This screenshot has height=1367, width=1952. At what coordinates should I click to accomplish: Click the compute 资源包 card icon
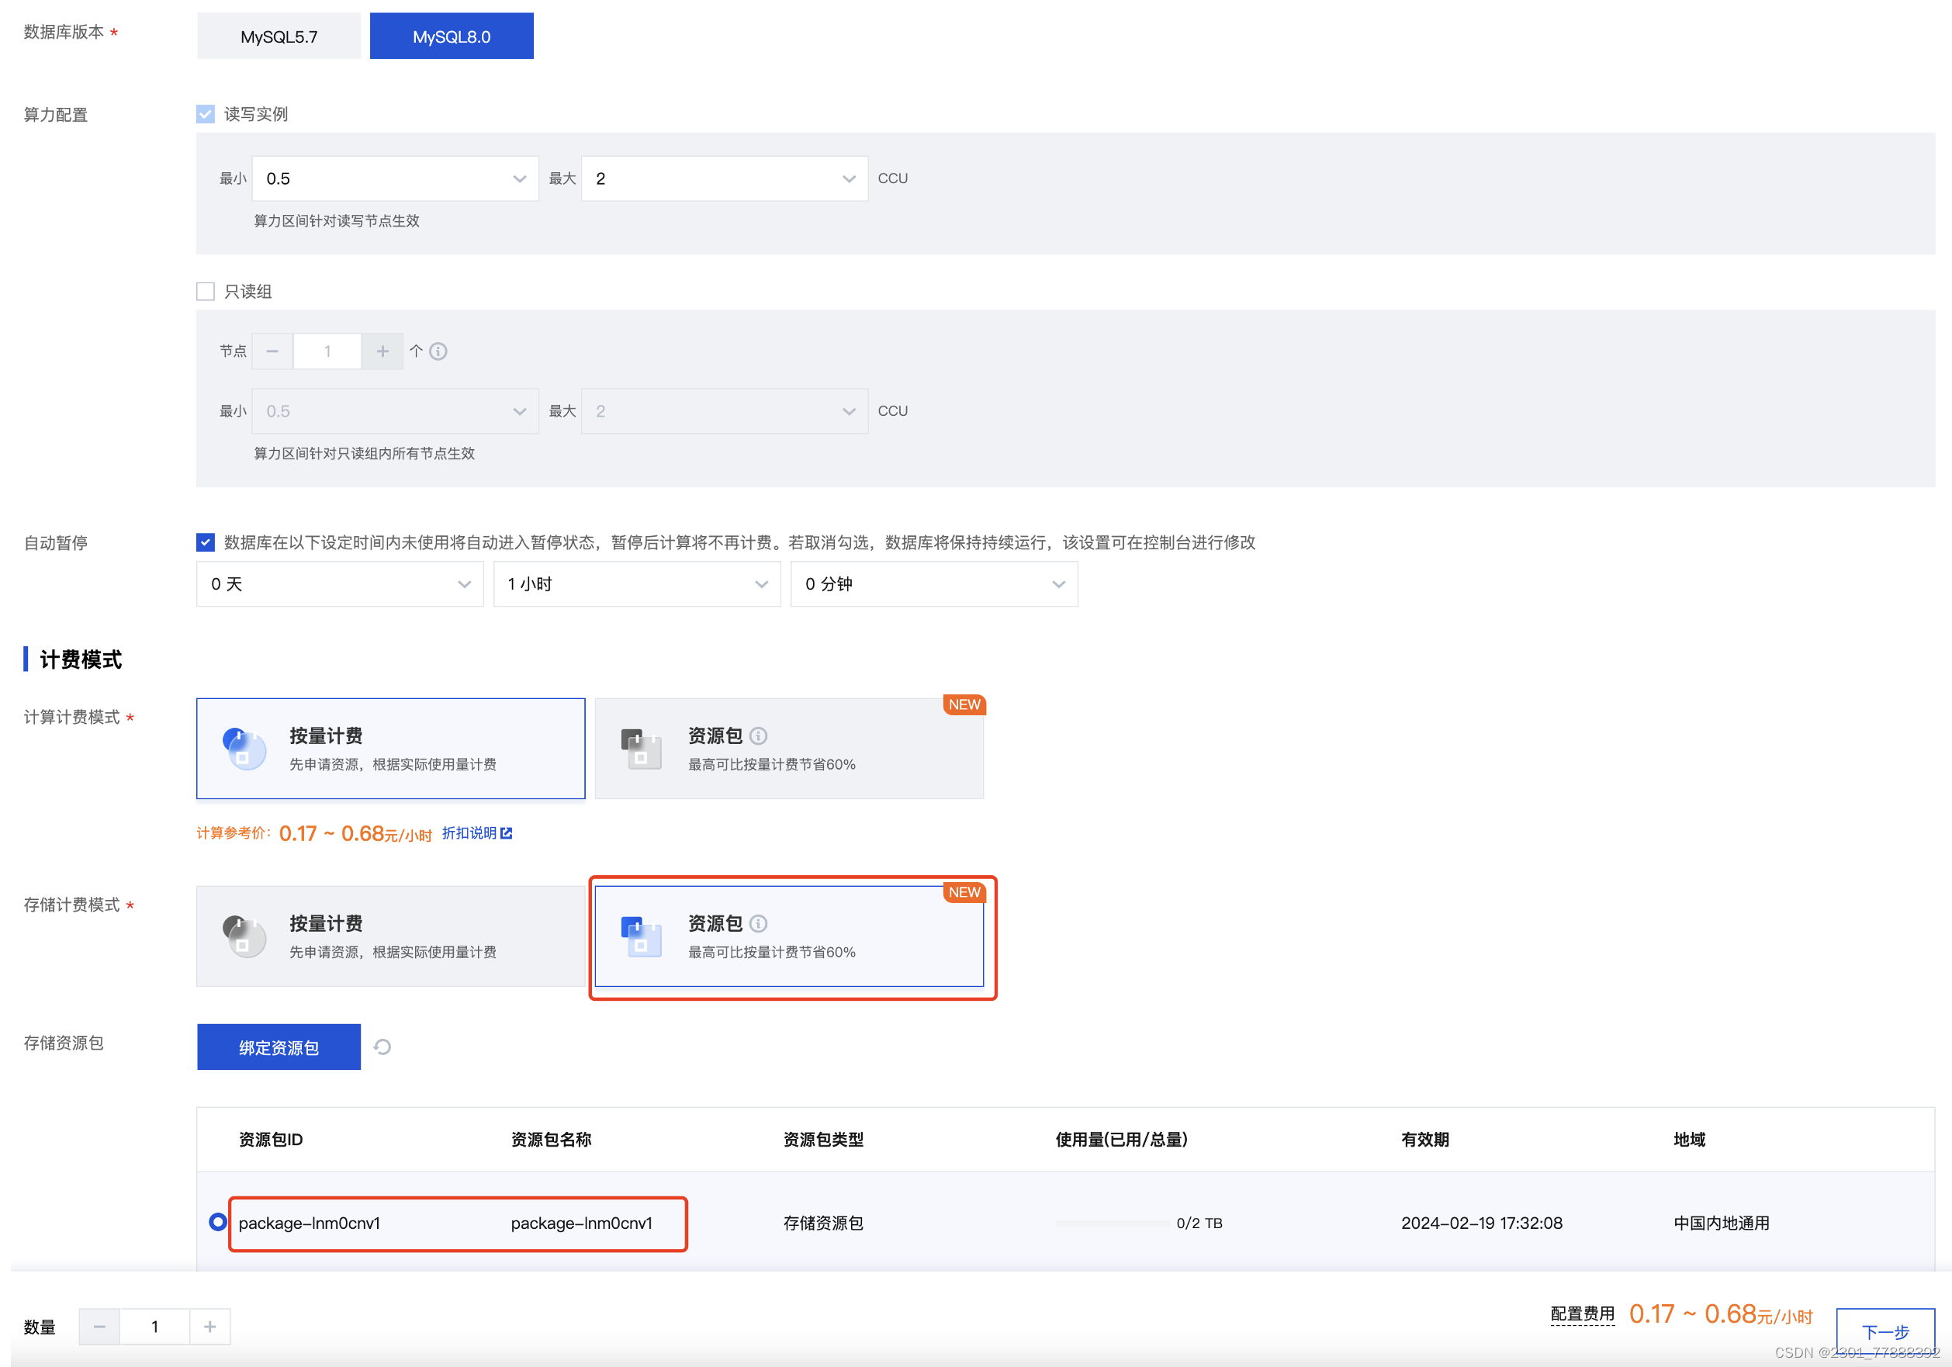point(642,748)
